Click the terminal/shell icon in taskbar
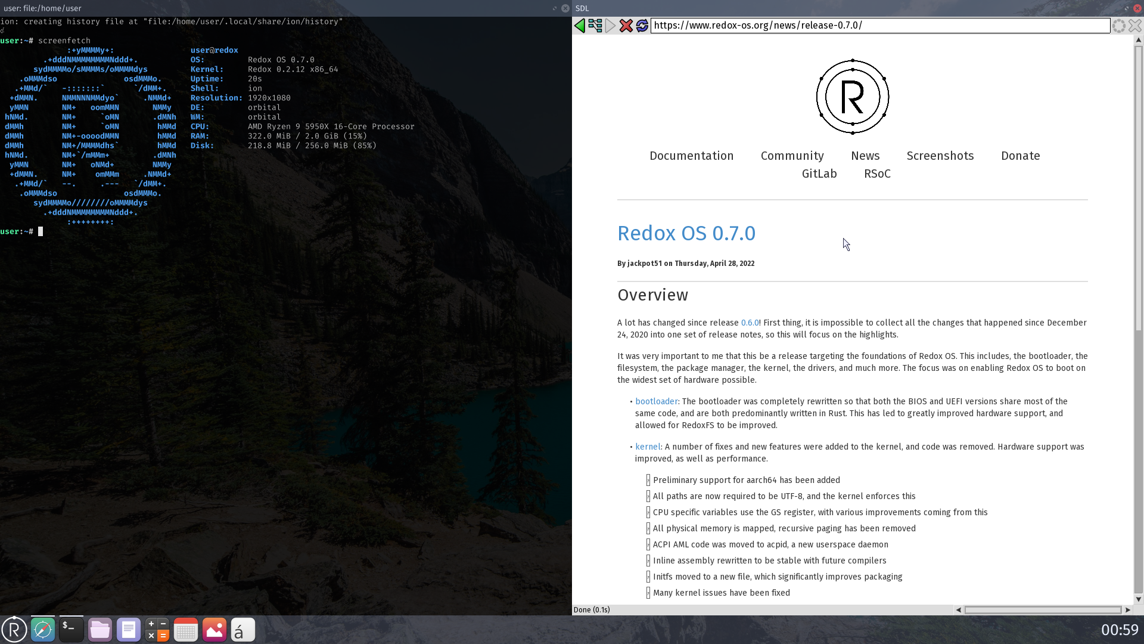The image size is (1144, 644). point(71,629)
